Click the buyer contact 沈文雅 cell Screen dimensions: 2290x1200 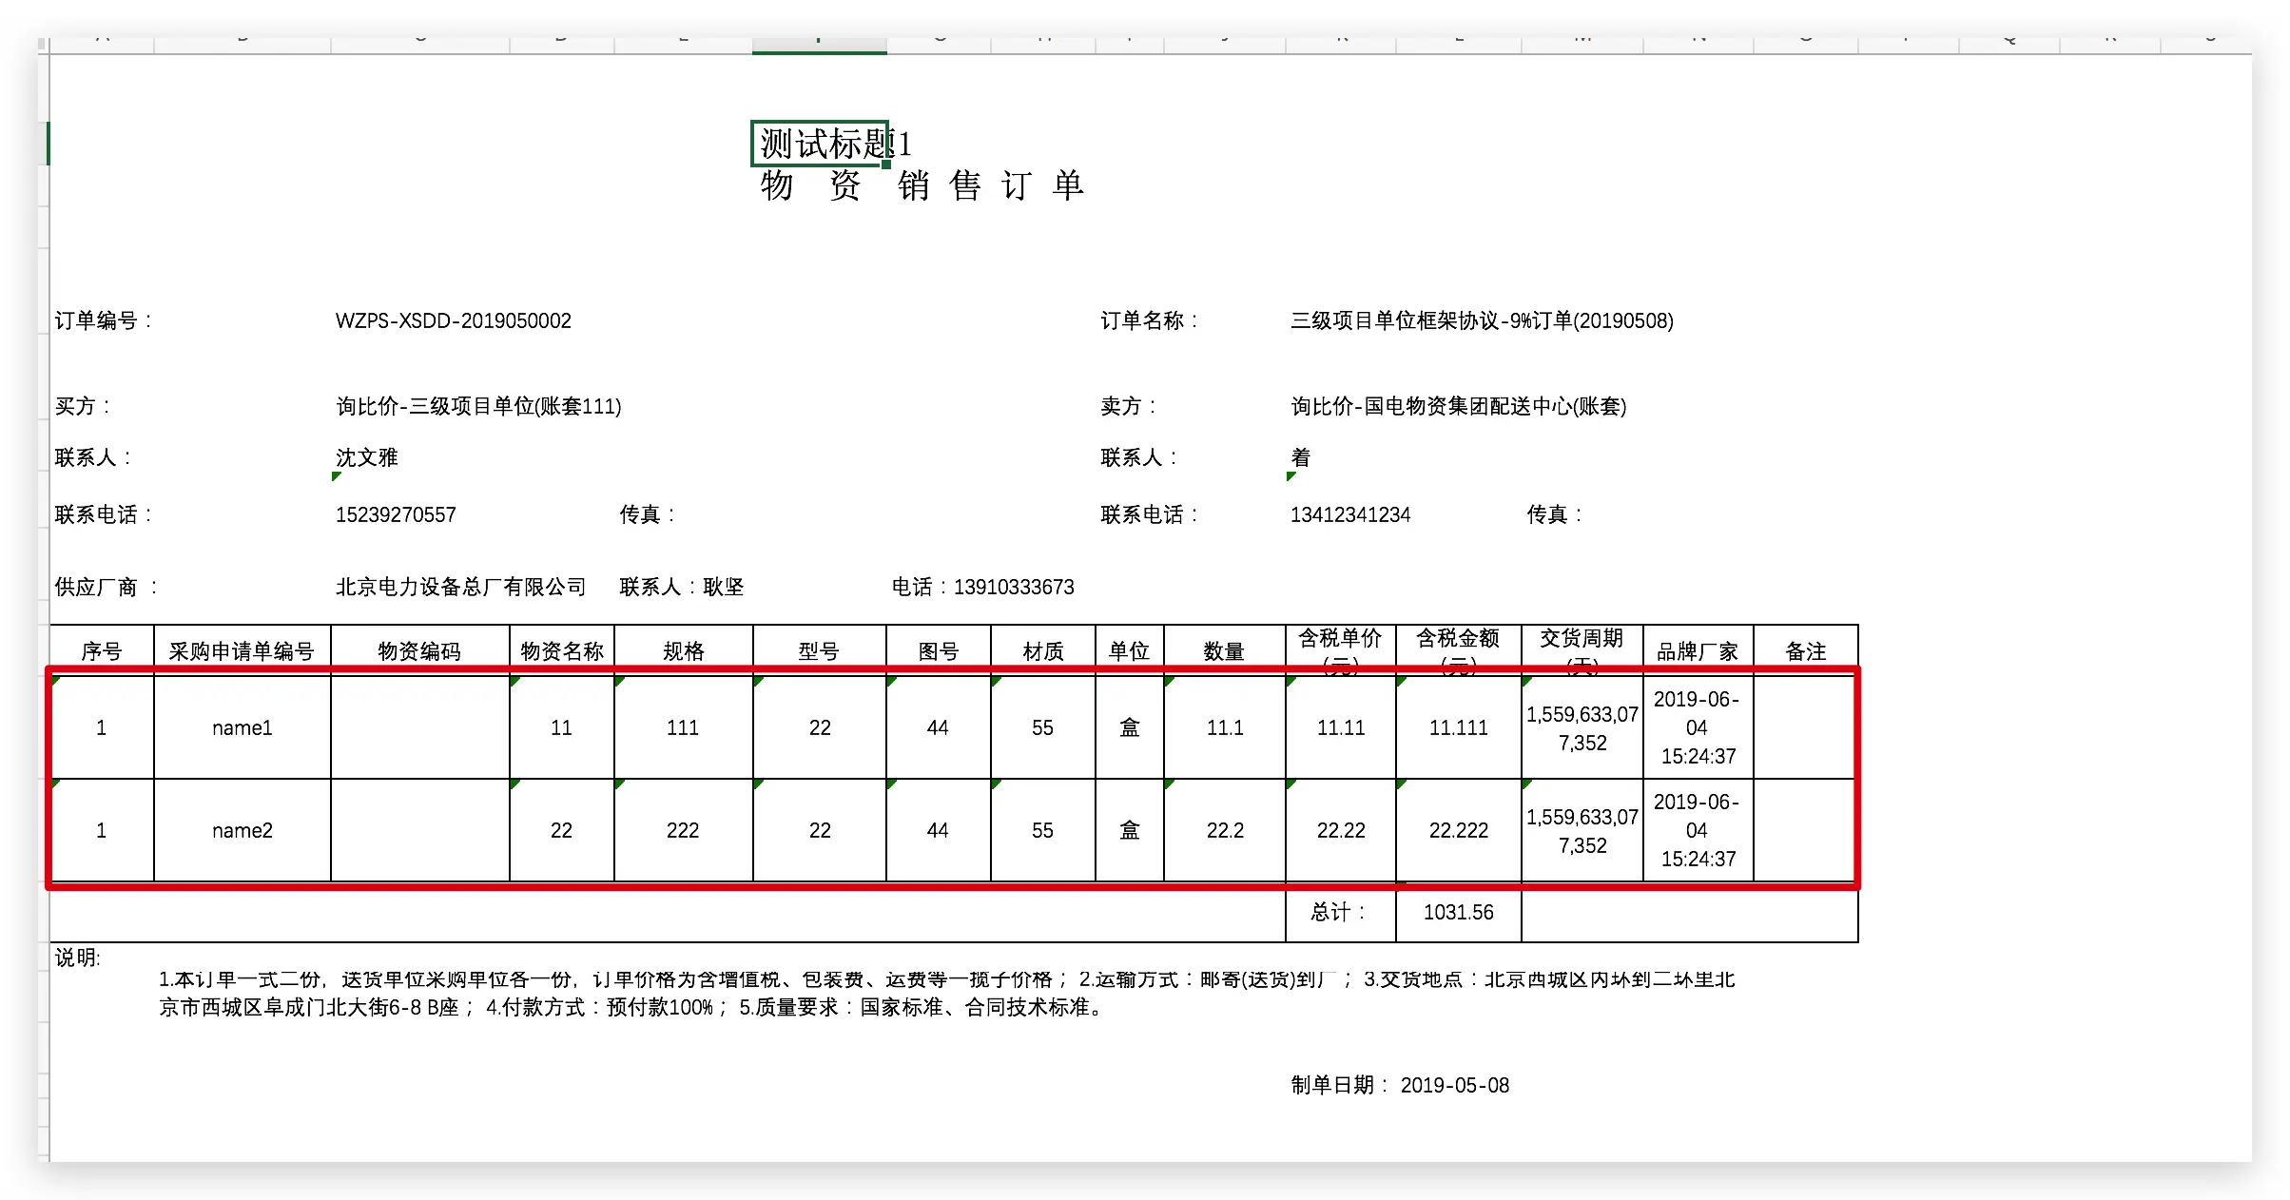(x=367, y=457)
